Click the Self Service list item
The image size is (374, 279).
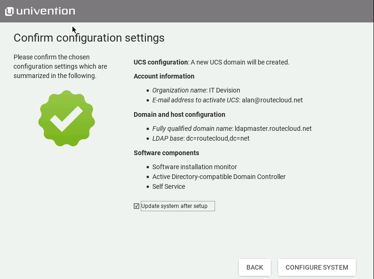click(169, 186)
